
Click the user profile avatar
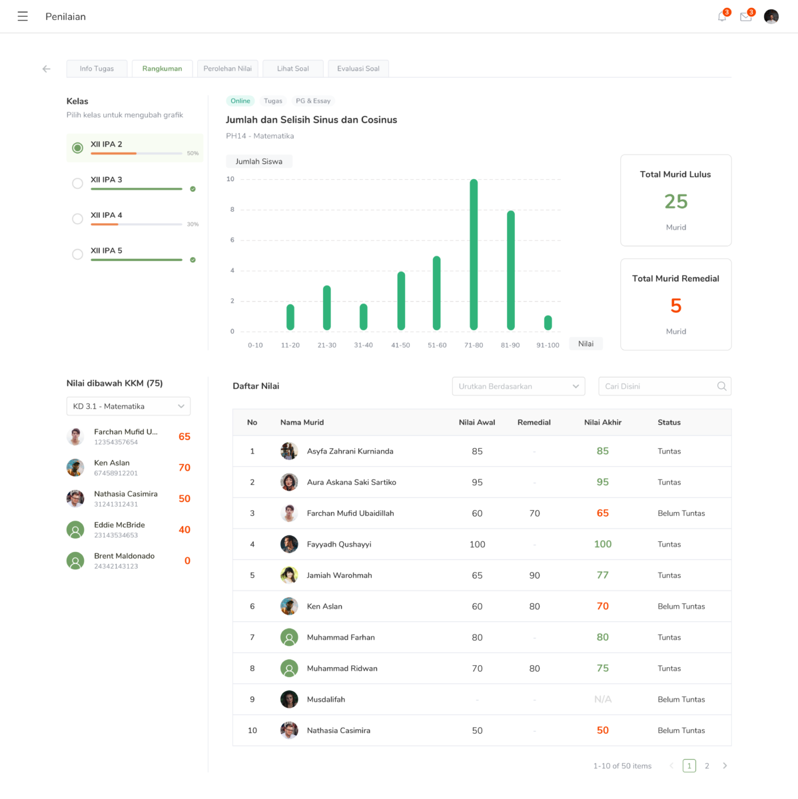point(771,17)
